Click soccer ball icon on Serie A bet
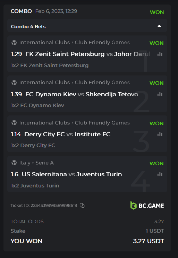178x258 pixels. [14, 163]
